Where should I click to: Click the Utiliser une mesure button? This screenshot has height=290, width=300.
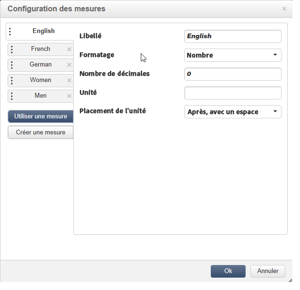[x=41, y=116]
